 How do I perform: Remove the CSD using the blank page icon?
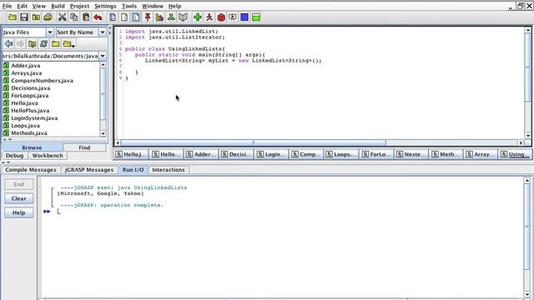tap(124, 17)
